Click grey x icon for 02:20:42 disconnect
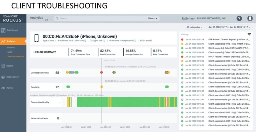Viewport: 256px width, 132px height. click(x=182, y=126)
